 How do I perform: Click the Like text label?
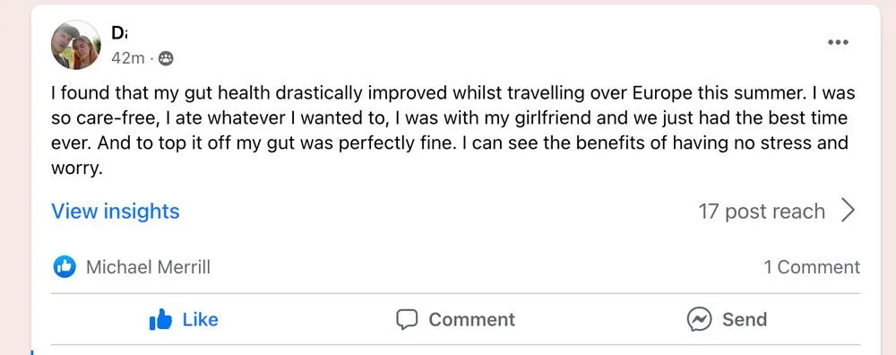pos(200,319)
